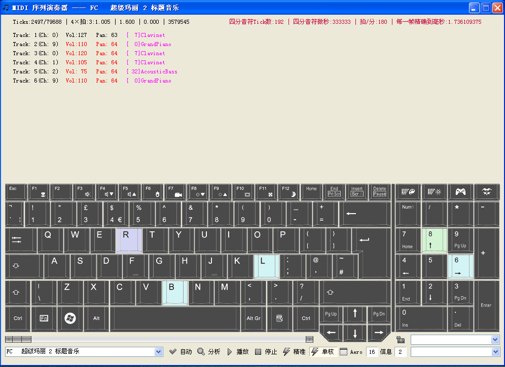This screenshot has height=367, width=505.
Task: Open the lower right empty combo box
Action: click(x=495, y=352)
